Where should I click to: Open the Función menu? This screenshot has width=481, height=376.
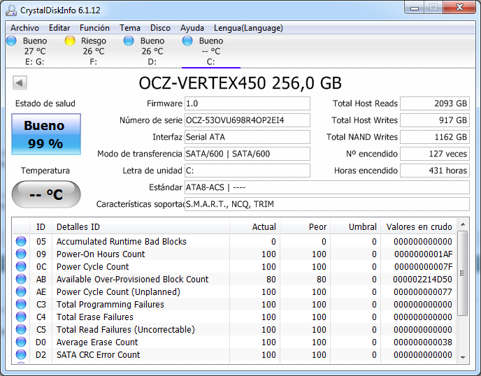pyautogui.click(x=94, y=28)
